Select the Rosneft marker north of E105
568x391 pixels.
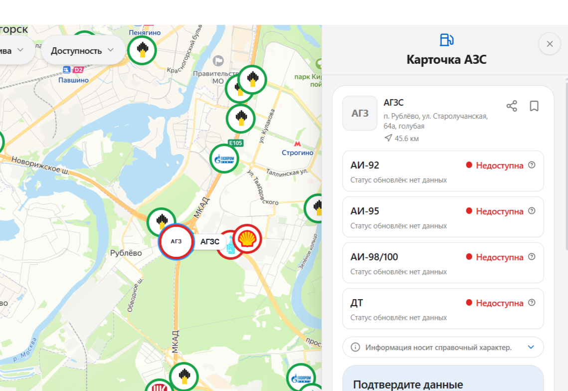click(240, 119)
